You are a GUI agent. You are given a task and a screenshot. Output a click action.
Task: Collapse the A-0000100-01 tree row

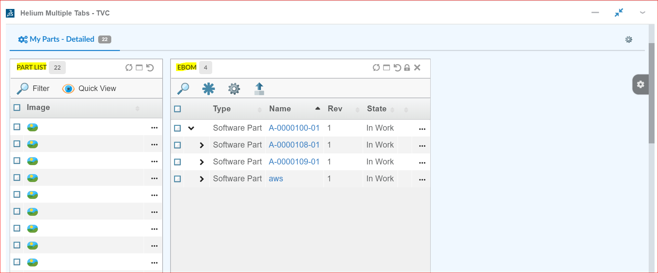(191, 128)
